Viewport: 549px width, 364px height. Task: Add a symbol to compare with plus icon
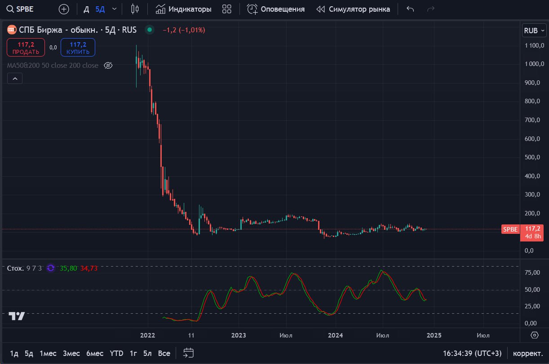coord(64,9)
